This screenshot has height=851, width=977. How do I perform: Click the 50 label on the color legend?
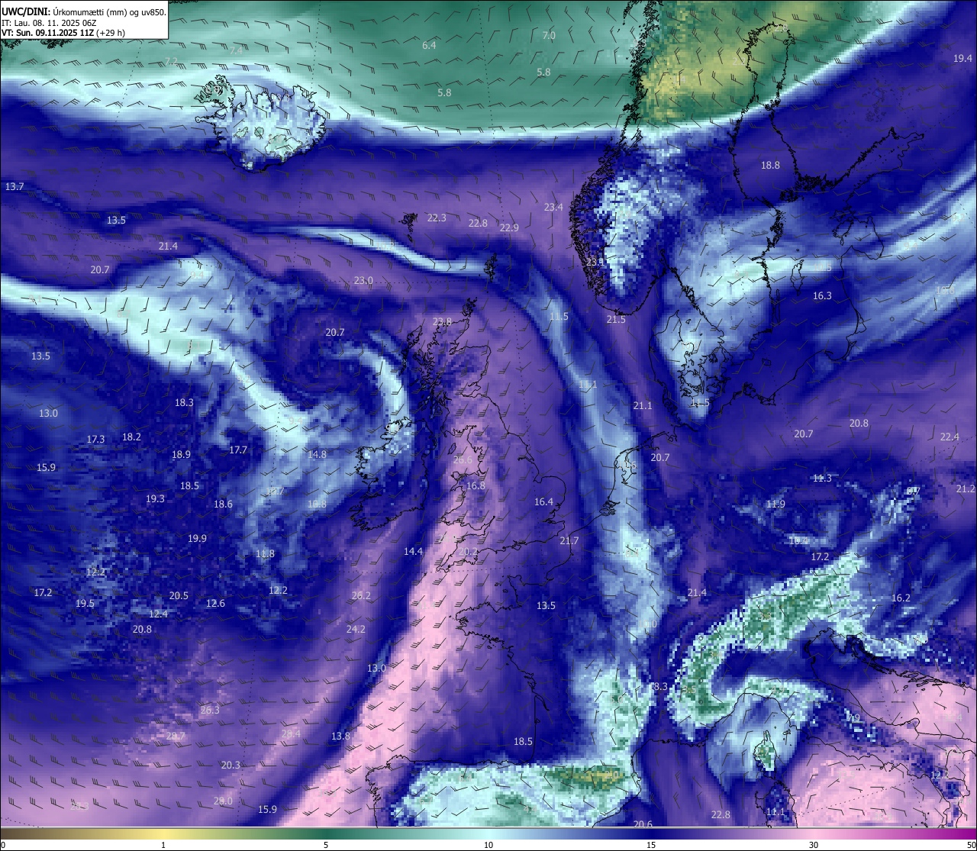[x=970, y=845]
